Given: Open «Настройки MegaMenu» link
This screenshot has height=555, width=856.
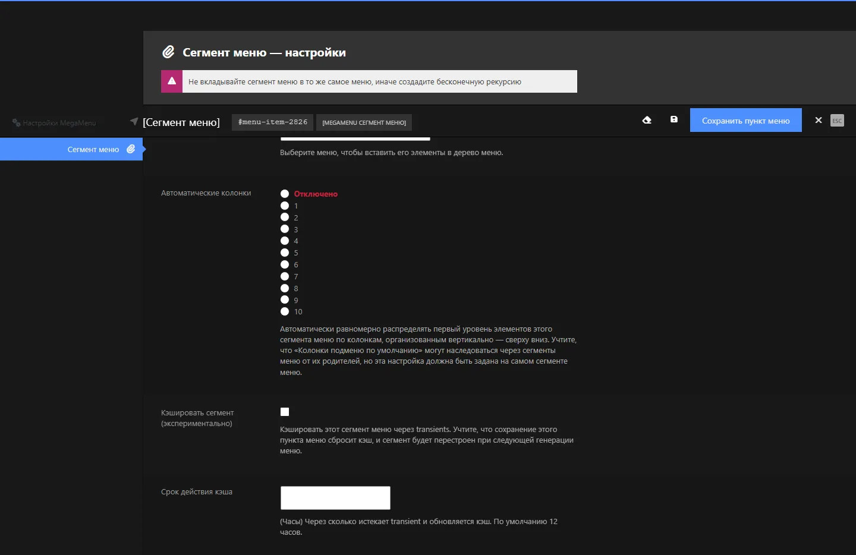Looking at the screenshot, I should point(54,123).
